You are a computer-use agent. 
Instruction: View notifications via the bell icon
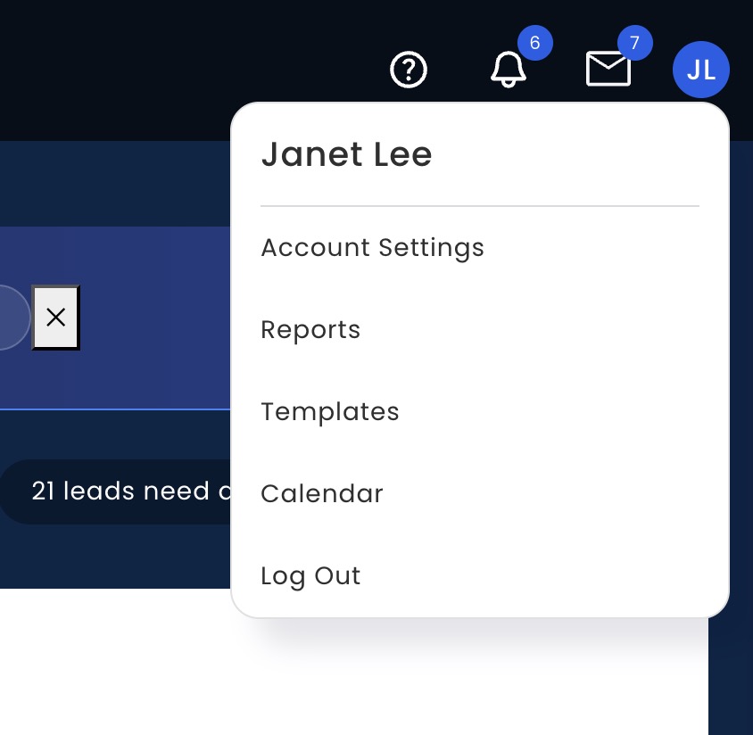click(508, 70)
